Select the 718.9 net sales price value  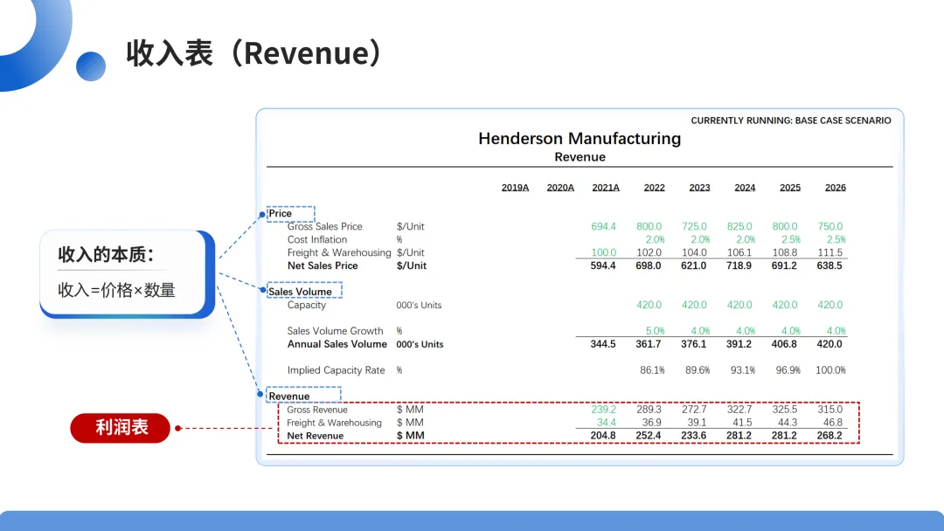[x=739, y=265]
